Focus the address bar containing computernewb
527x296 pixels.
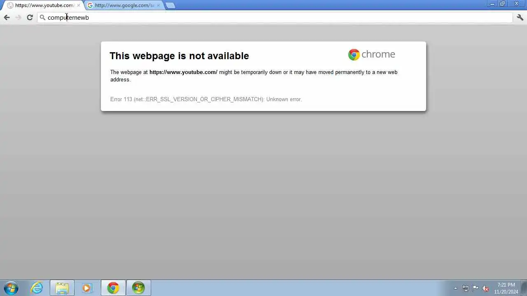[x=275, y=18]
